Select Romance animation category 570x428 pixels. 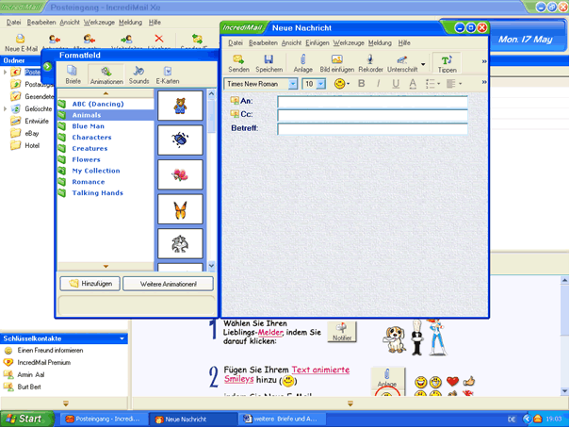88,182
